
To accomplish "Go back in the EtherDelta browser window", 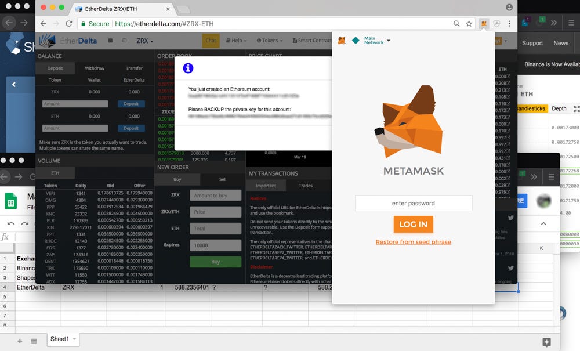I will 43,24.
